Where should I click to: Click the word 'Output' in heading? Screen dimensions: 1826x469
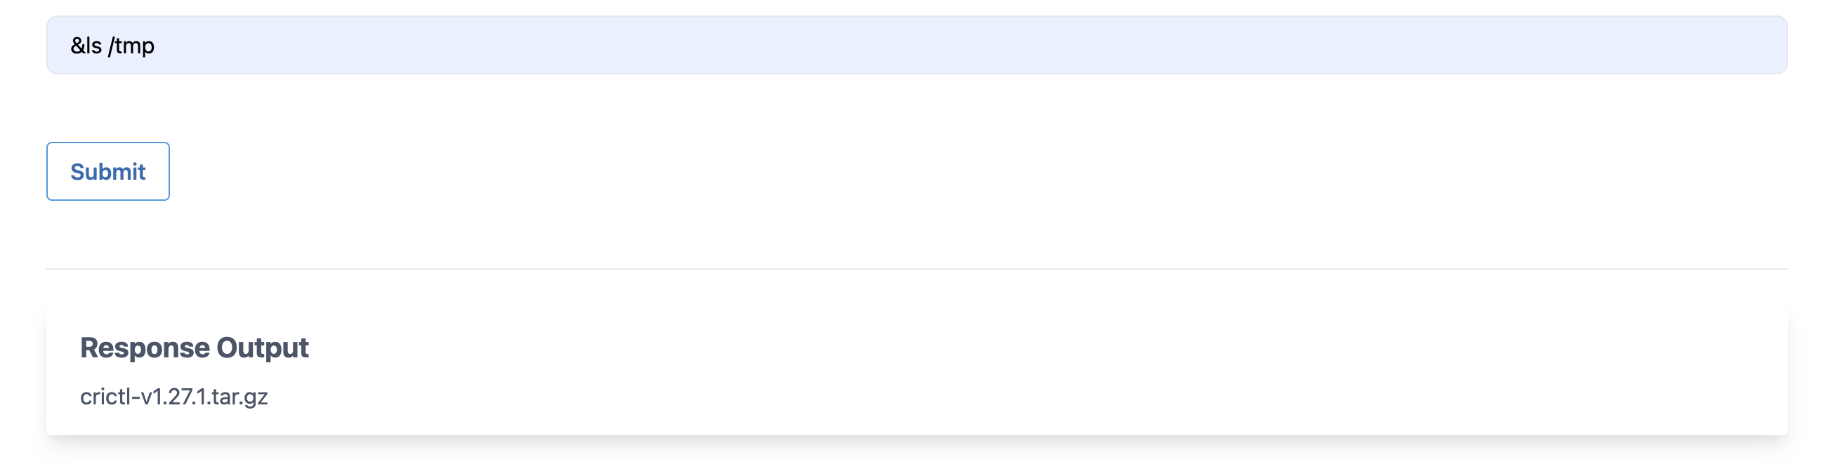262,348
